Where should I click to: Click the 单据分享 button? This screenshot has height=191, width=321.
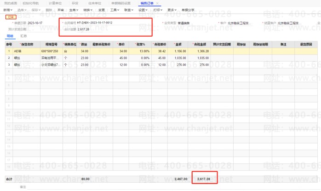click(x=188, y=10)
